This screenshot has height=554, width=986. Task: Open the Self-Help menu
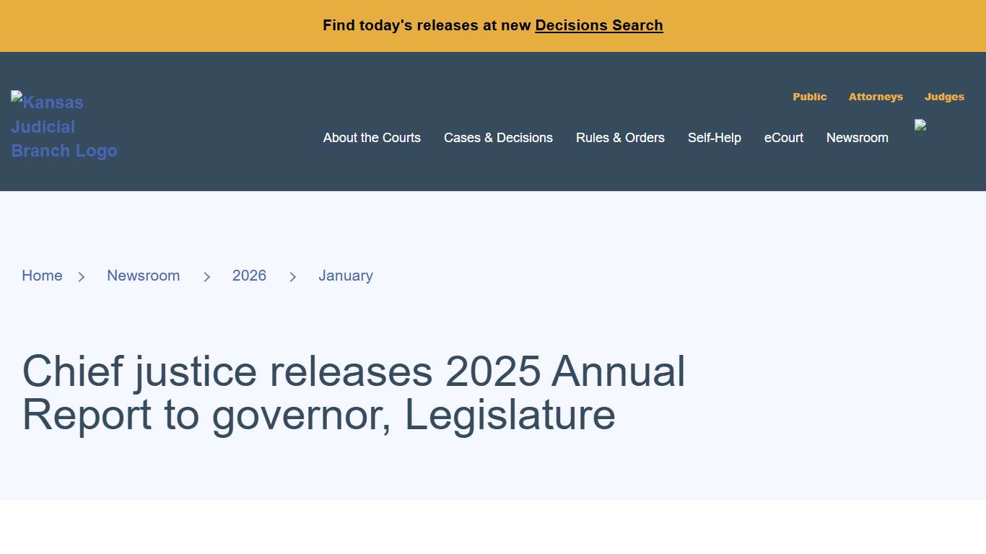(x=715, y=138)
